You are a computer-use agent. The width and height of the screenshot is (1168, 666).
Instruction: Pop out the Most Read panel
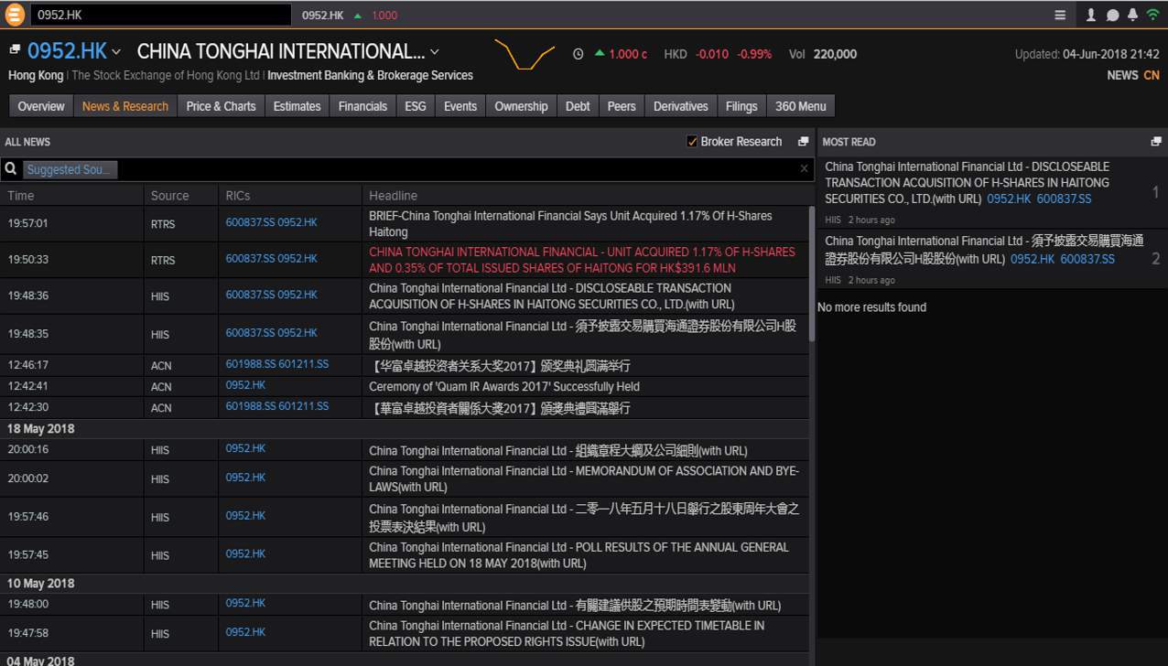(x=1156, y=142)
